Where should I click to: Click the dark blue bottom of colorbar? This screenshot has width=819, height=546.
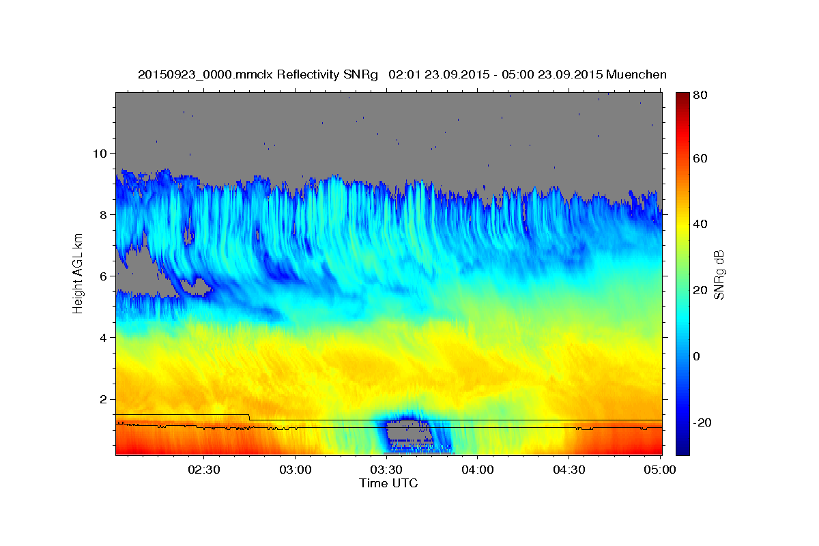[682, 447]
